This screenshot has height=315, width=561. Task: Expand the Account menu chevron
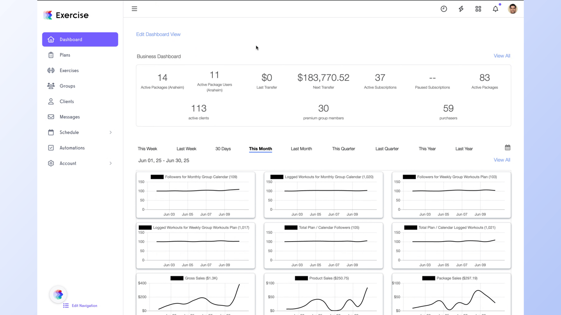(110, 163)
